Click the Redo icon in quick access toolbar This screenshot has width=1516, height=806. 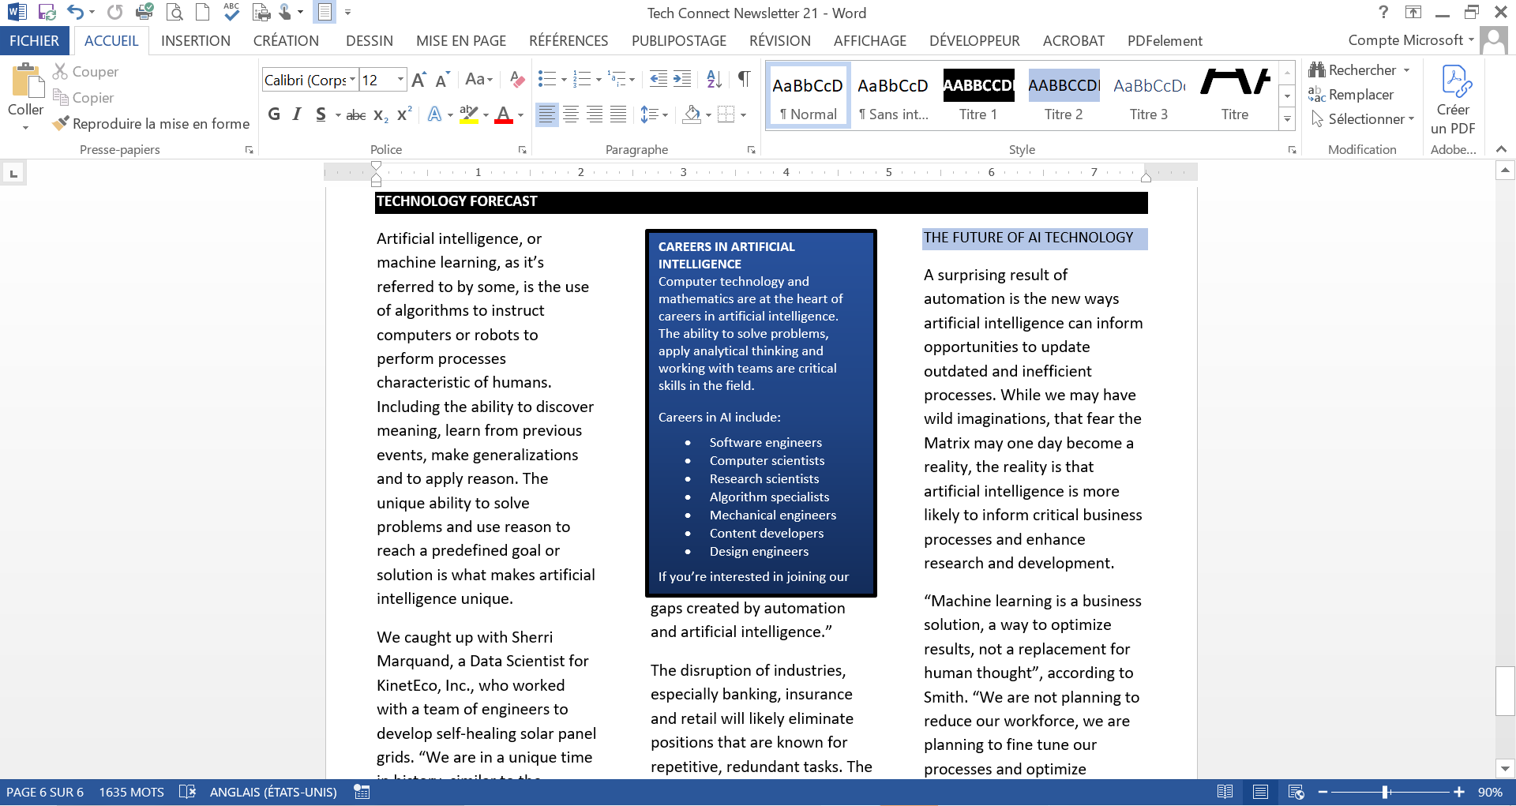115,12
